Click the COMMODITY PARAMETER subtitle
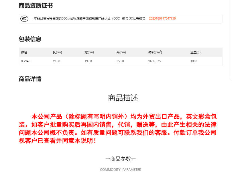The image size is (232, 176). tap(121, 170)
